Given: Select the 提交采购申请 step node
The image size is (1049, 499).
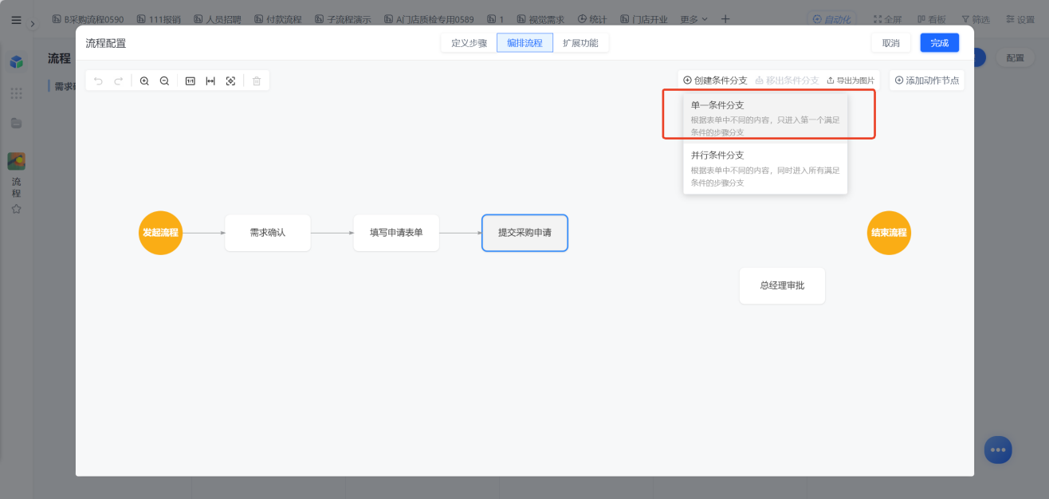Looking at the screenshot, I should coord(524,233).
